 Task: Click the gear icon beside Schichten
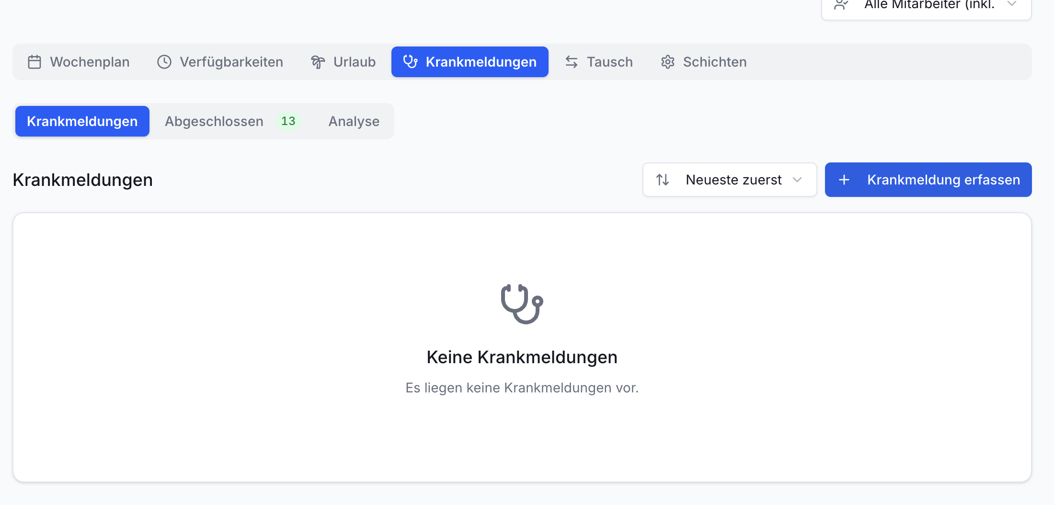[x=668, y=62]
